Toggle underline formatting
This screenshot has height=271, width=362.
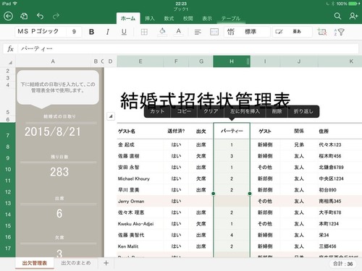124,32
